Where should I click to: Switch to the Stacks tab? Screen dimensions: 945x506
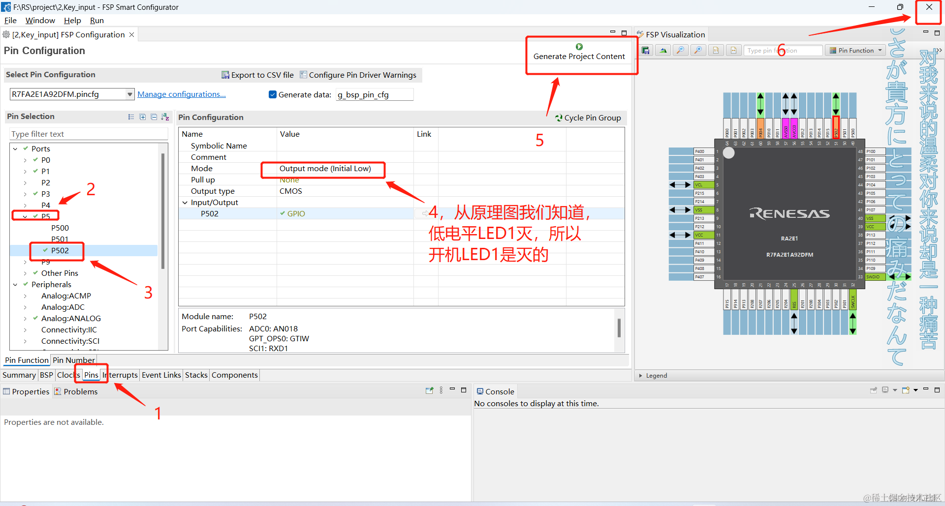[196, 375]
